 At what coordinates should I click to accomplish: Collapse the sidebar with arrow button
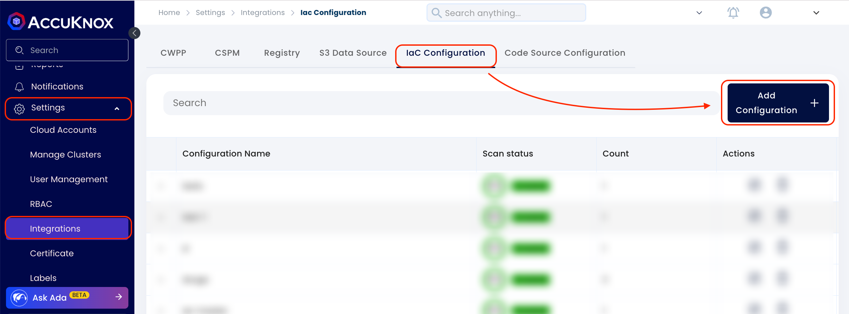(x=134, y=33)
